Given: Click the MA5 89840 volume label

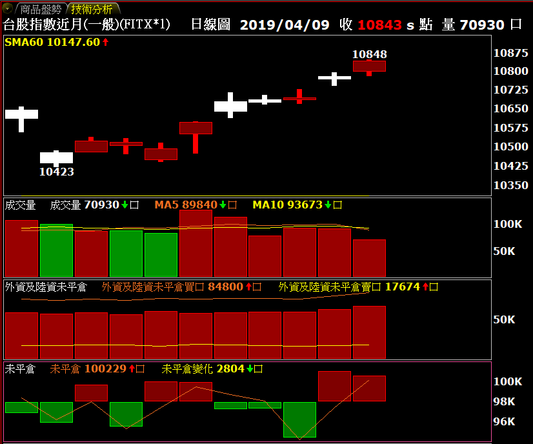Looking at the screenshot, I should 196,205.
